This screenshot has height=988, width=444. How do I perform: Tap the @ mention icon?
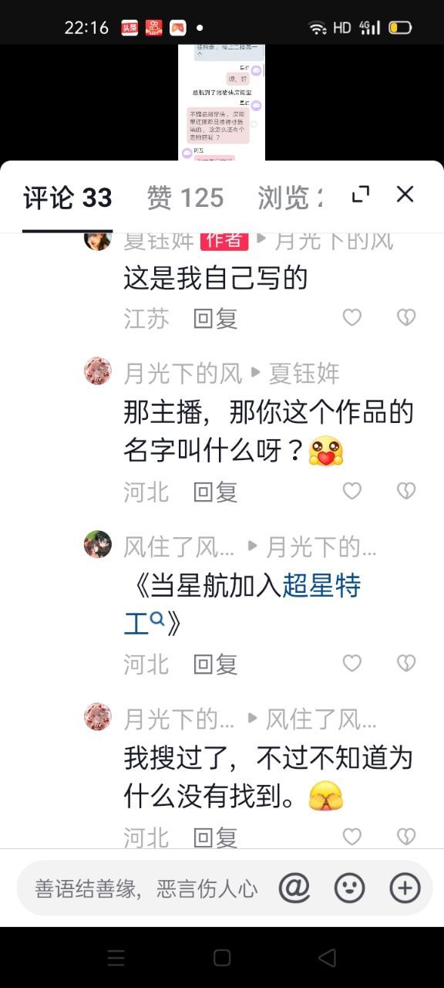(294, 888)
